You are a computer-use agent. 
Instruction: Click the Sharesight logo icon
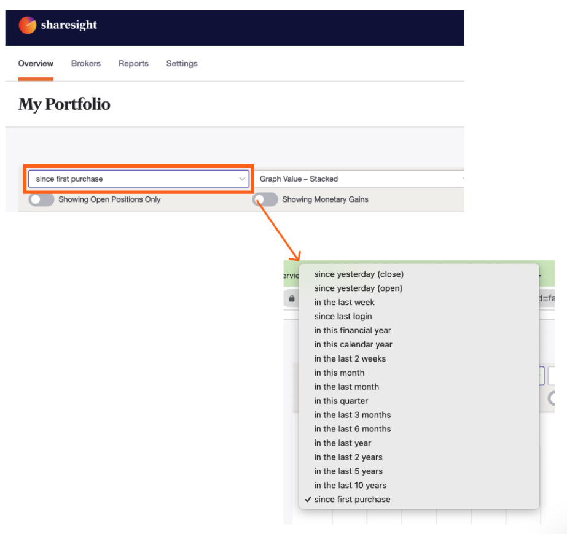coord(28,25)
